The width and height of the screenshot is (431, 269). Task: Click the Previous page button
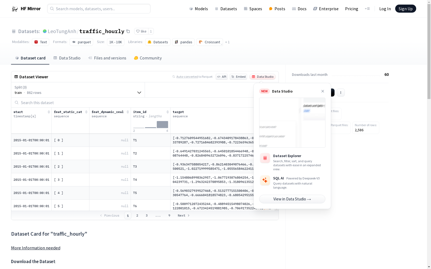[110, 215]
